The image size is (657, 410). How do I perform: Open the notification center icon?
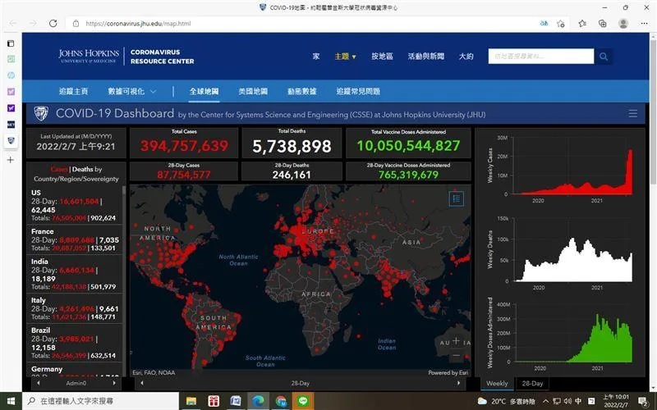pos(643,402)
